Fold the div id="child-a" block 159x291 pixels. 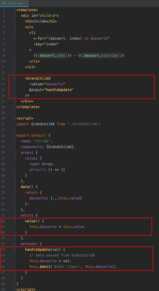[15, 15]
